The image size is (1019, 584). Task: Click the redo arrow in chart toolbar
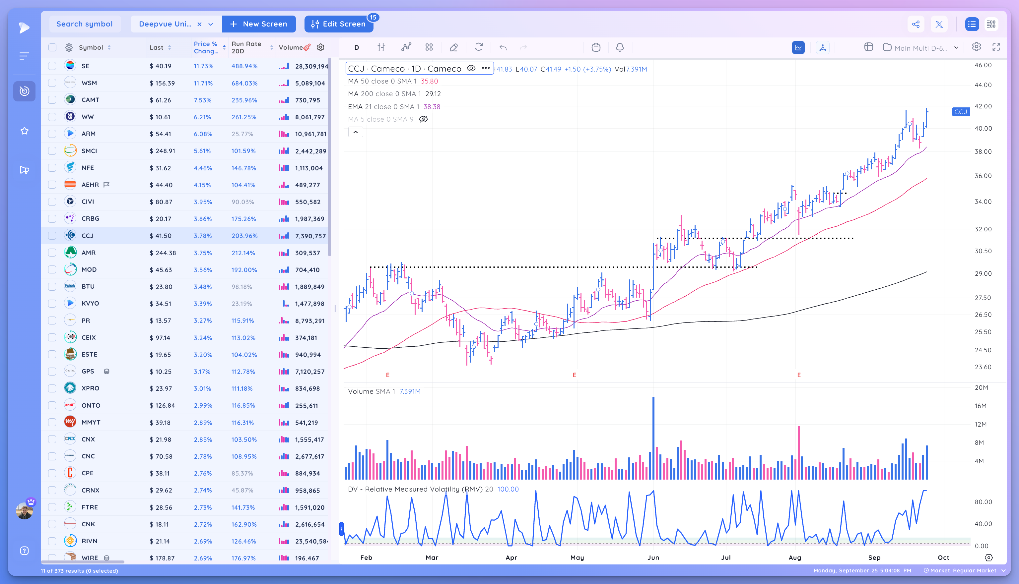(523, 48)
